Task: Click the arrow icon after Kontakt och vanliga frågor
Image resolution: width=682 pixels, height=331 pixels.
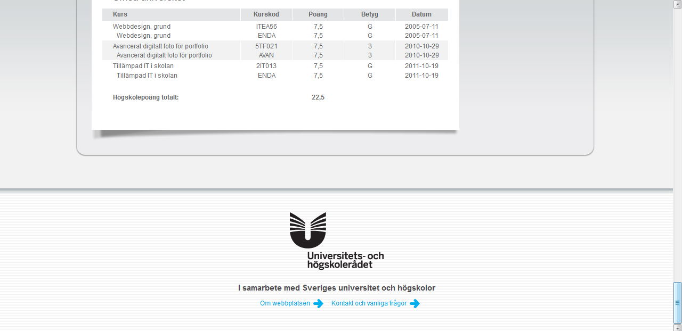Action: click(415, 304)
